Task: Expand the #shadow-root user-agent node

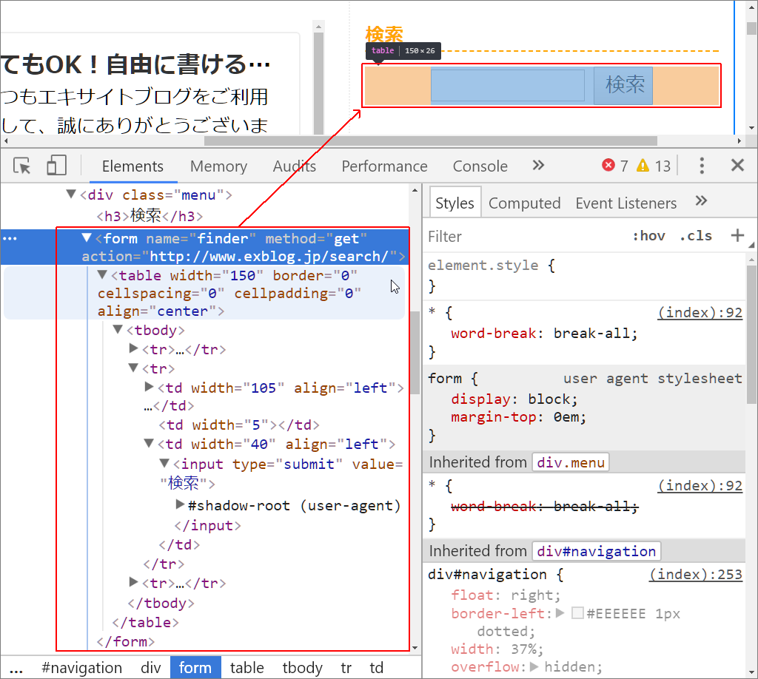Action: tap(180, 504)
